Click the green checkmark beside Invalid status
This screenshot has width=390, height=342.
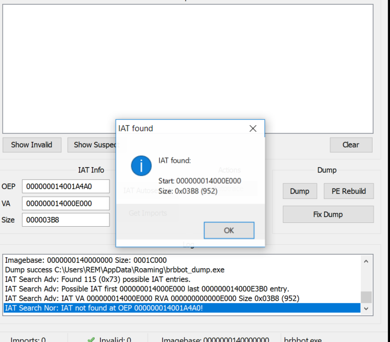91,339
